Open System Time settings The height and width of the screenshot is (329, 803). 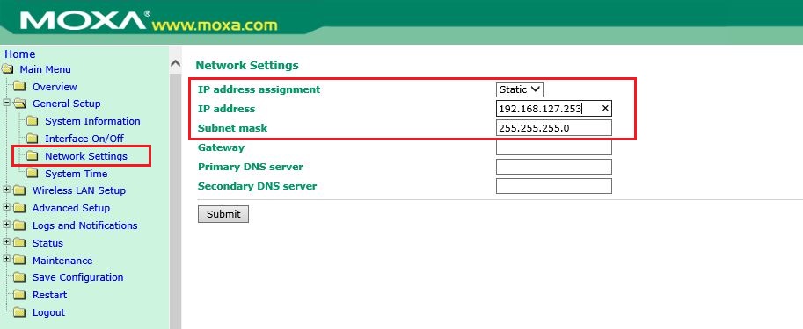click(77, 174)
